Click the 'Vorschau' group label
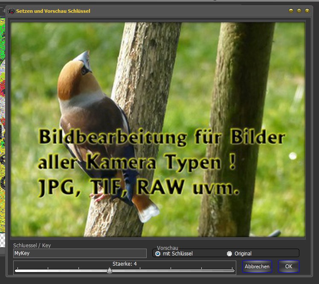Screen dimensions: 319x284 (167, 248)
